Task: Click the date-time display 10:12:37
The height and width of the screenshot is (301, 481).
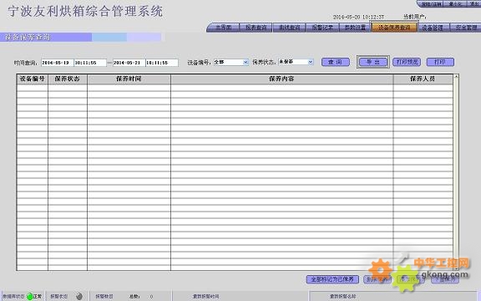Action: (358, 17)
